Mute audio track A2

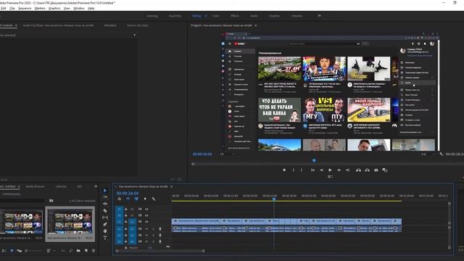(146, 235)
